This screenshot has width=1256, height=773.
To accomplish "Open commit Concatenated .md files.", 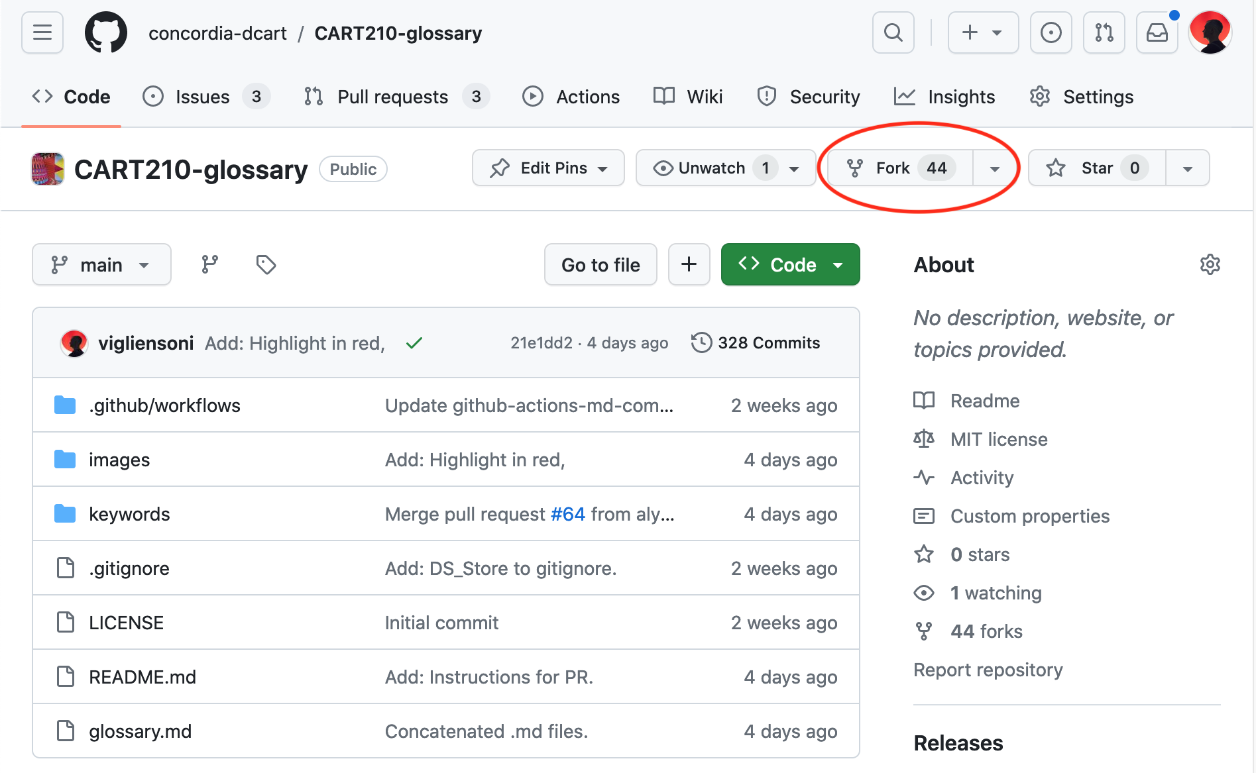I will 486,731.
